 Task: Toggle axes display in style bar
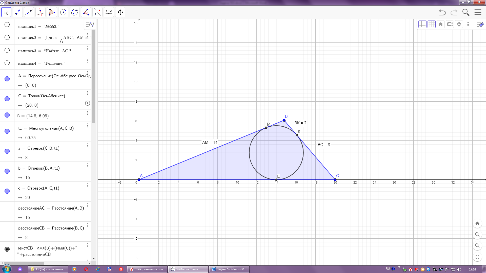(422, 24)
